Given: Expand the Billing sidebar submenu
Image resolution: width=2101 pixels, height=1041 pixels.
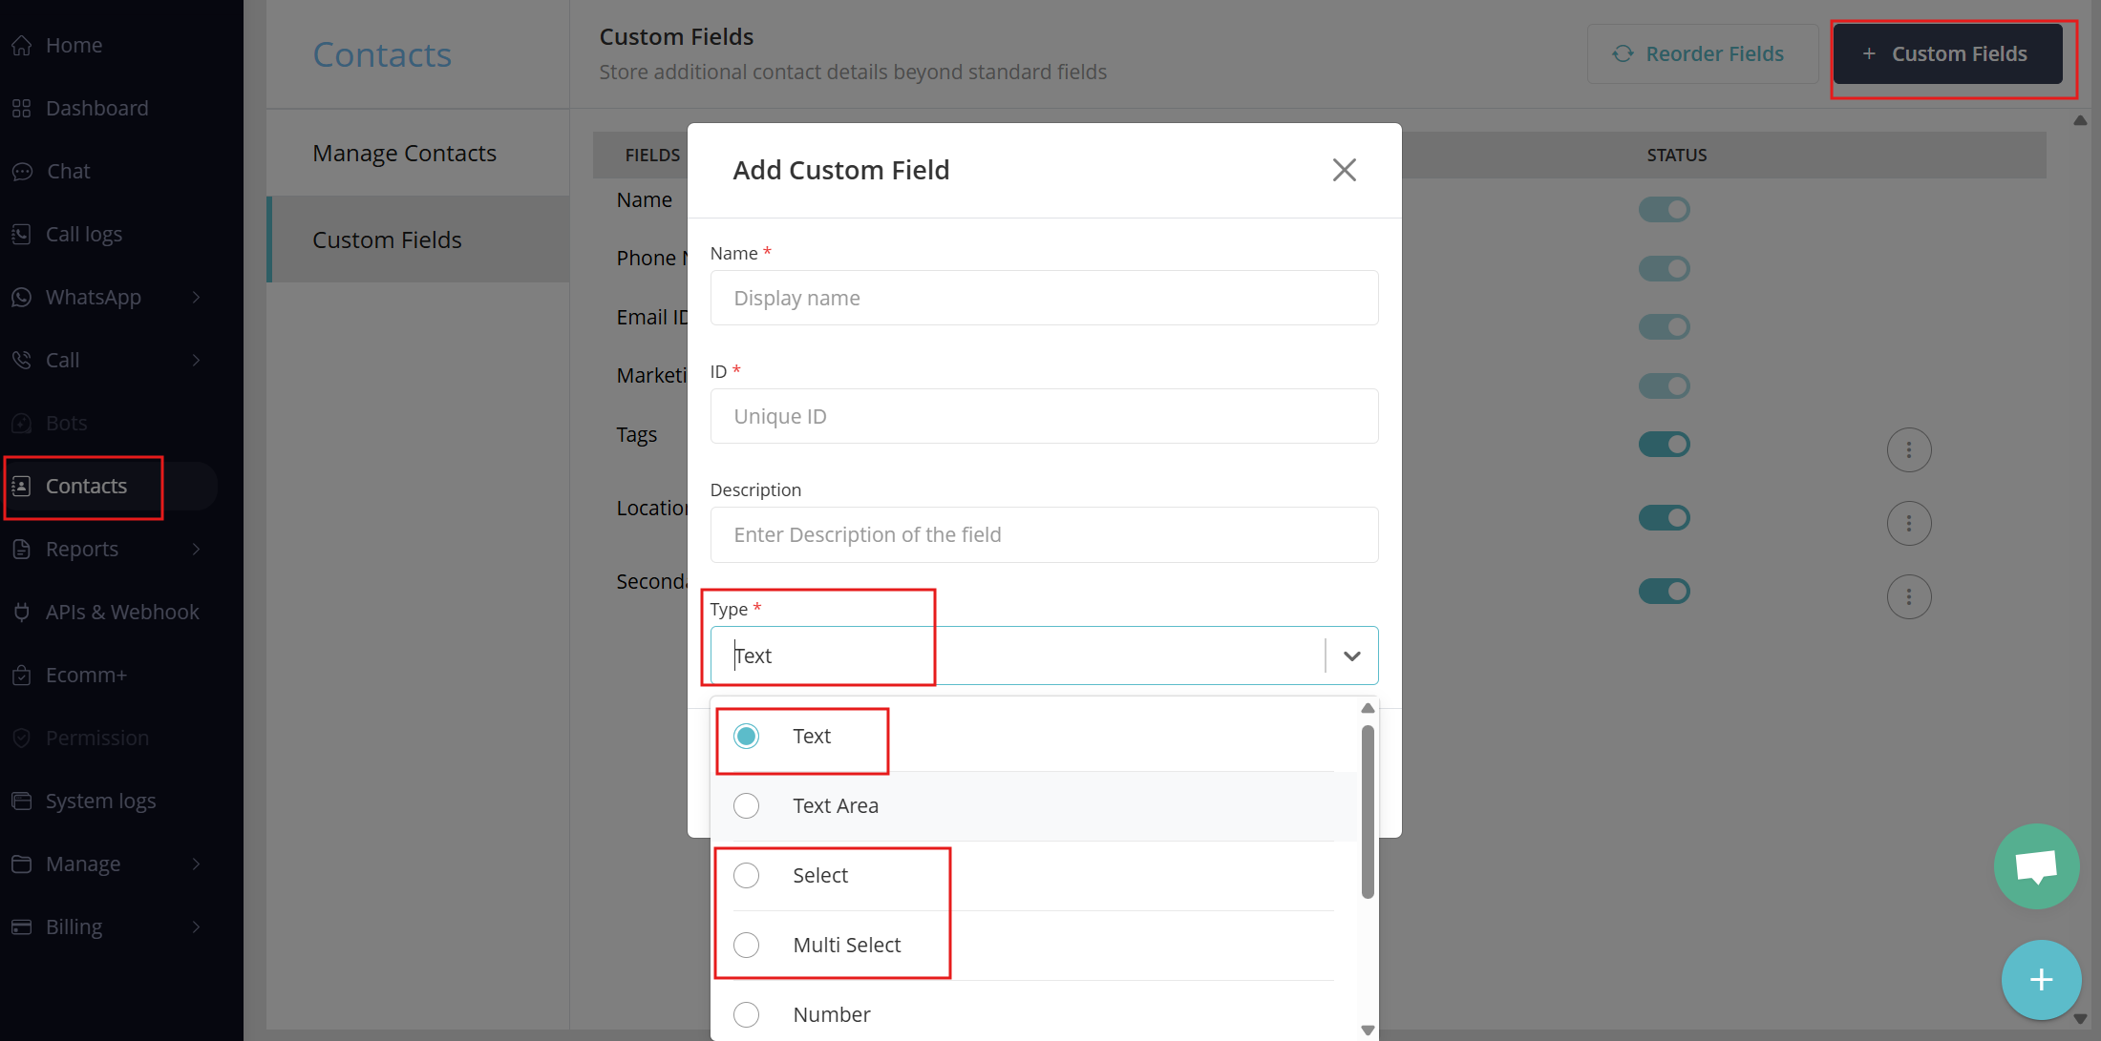Looking at the screenshot, I should coord(196,926).
